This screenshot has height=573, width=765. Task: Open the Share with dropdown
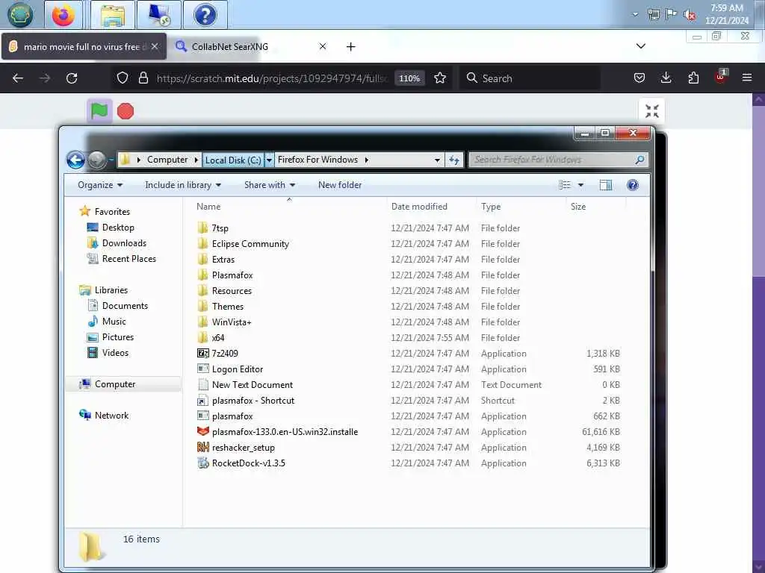(270, 185)
